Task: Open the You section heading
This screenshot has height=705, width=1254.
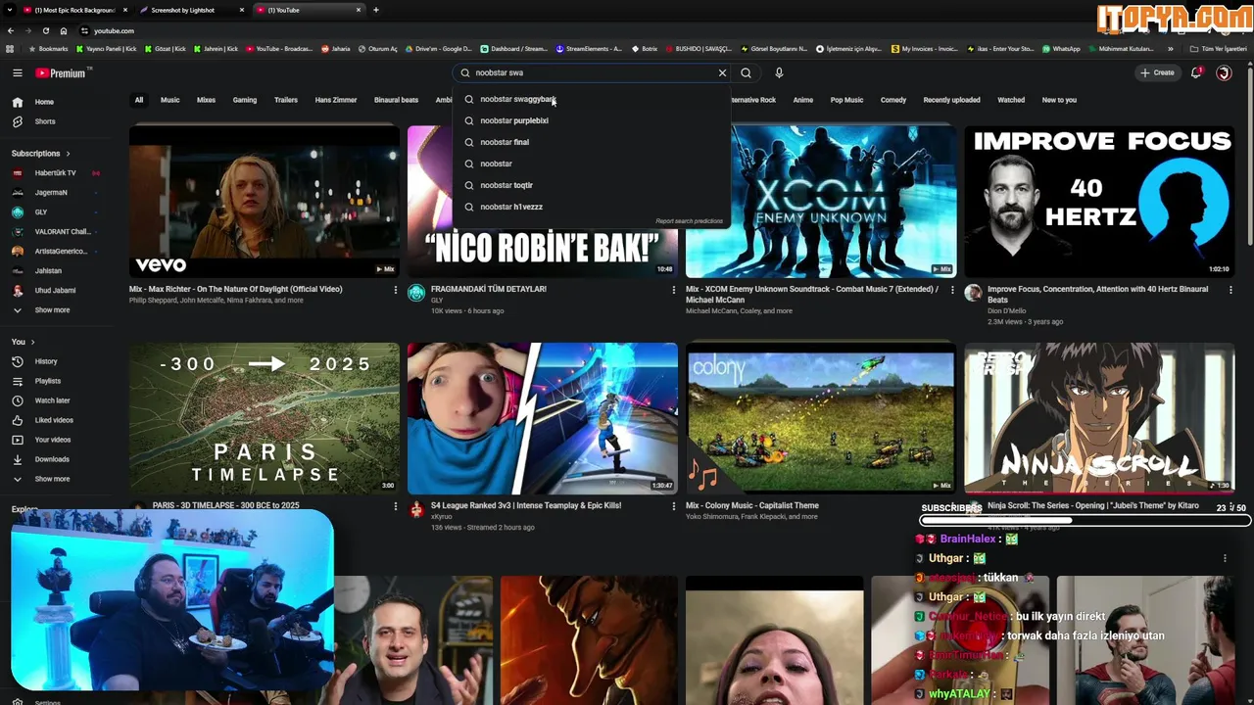Action: click(24, 342)
